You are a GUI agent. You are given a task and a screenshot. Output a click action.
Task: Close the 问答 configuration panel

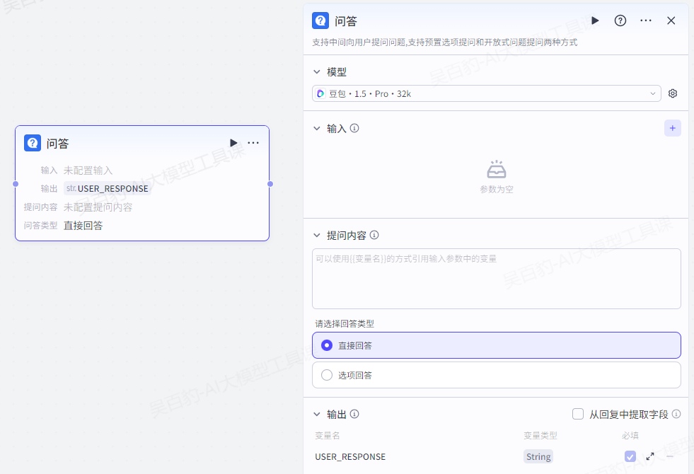671,21
